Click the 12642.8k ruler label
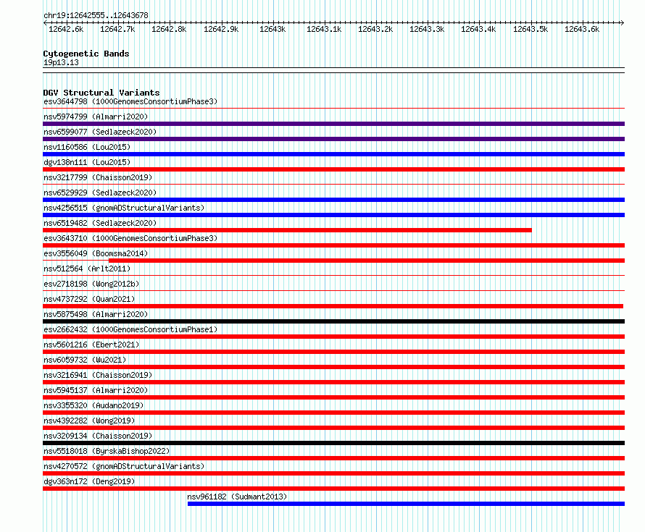645x532 pixels. [169, 29]
